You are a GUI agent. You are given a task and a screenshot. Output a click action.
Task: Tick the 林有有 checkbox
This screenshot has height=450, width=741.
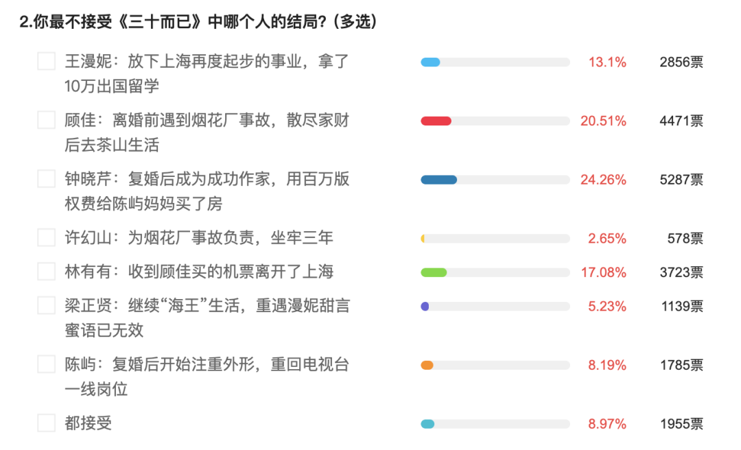click(x=46, y=272)
